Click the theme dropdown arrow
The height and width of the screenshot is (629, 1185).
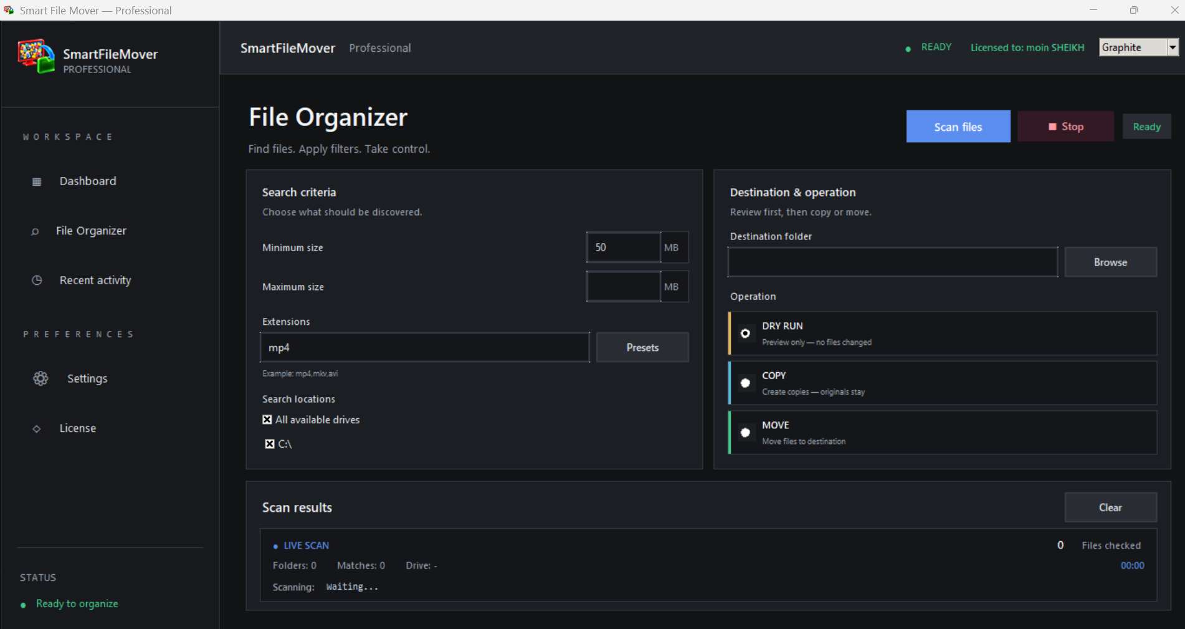[1173, 47]
